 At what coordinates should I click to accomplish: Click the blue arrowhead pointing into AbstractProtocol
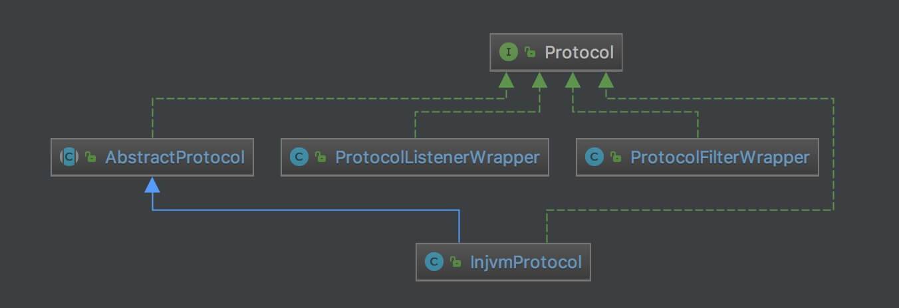(152, 185)
